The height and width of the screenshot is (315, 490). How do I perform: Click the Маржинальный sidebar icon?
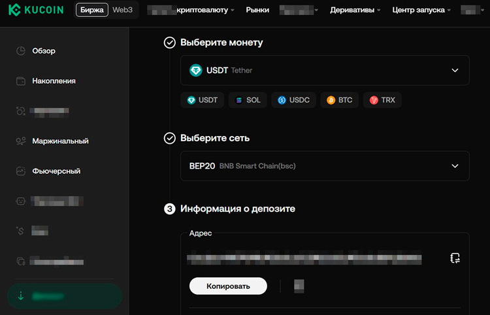pos(21,141)
